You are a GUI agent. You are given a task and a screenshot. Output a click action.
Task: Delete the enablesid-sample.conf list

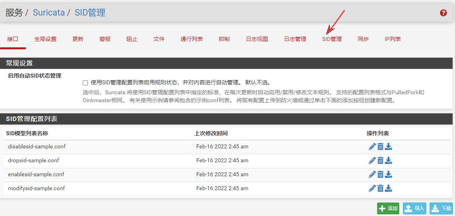pyautogui.click(x=380, y=175)
